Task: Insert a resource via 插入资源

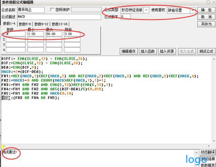Action: [167, 52]
